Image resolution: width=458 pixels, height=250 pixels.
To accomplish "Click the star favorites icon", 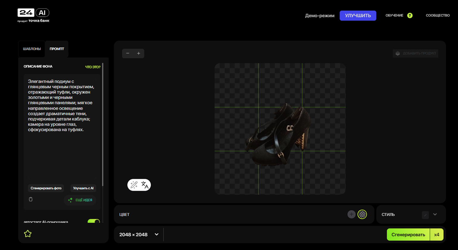I will pyautogui.click(x=28, y=234).
